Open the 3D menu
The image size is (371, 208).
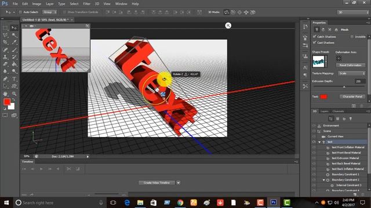tap(97, 4)
